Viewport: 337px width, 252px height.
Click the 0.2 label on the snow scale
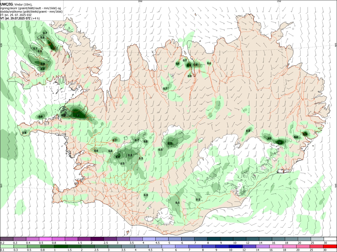pos(2,243)
